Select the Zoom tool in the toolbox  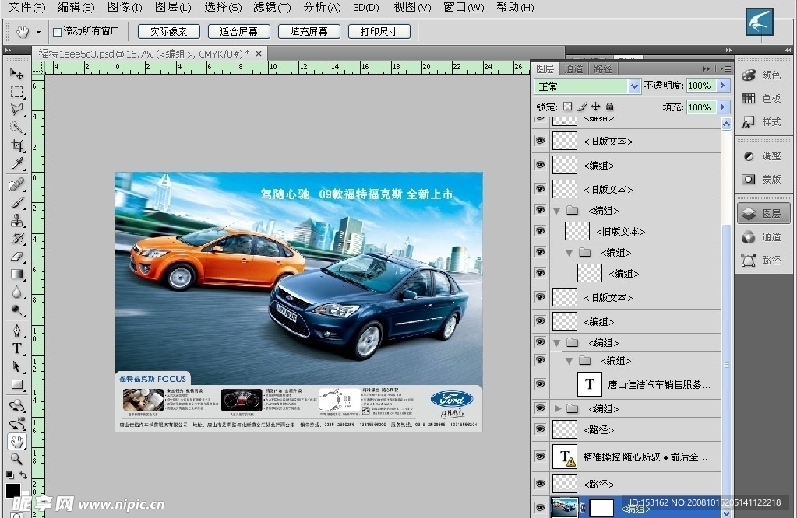[17, 460]
